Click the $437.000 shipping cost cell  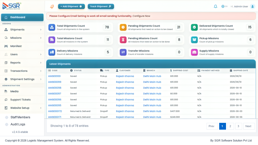[175, 111]
